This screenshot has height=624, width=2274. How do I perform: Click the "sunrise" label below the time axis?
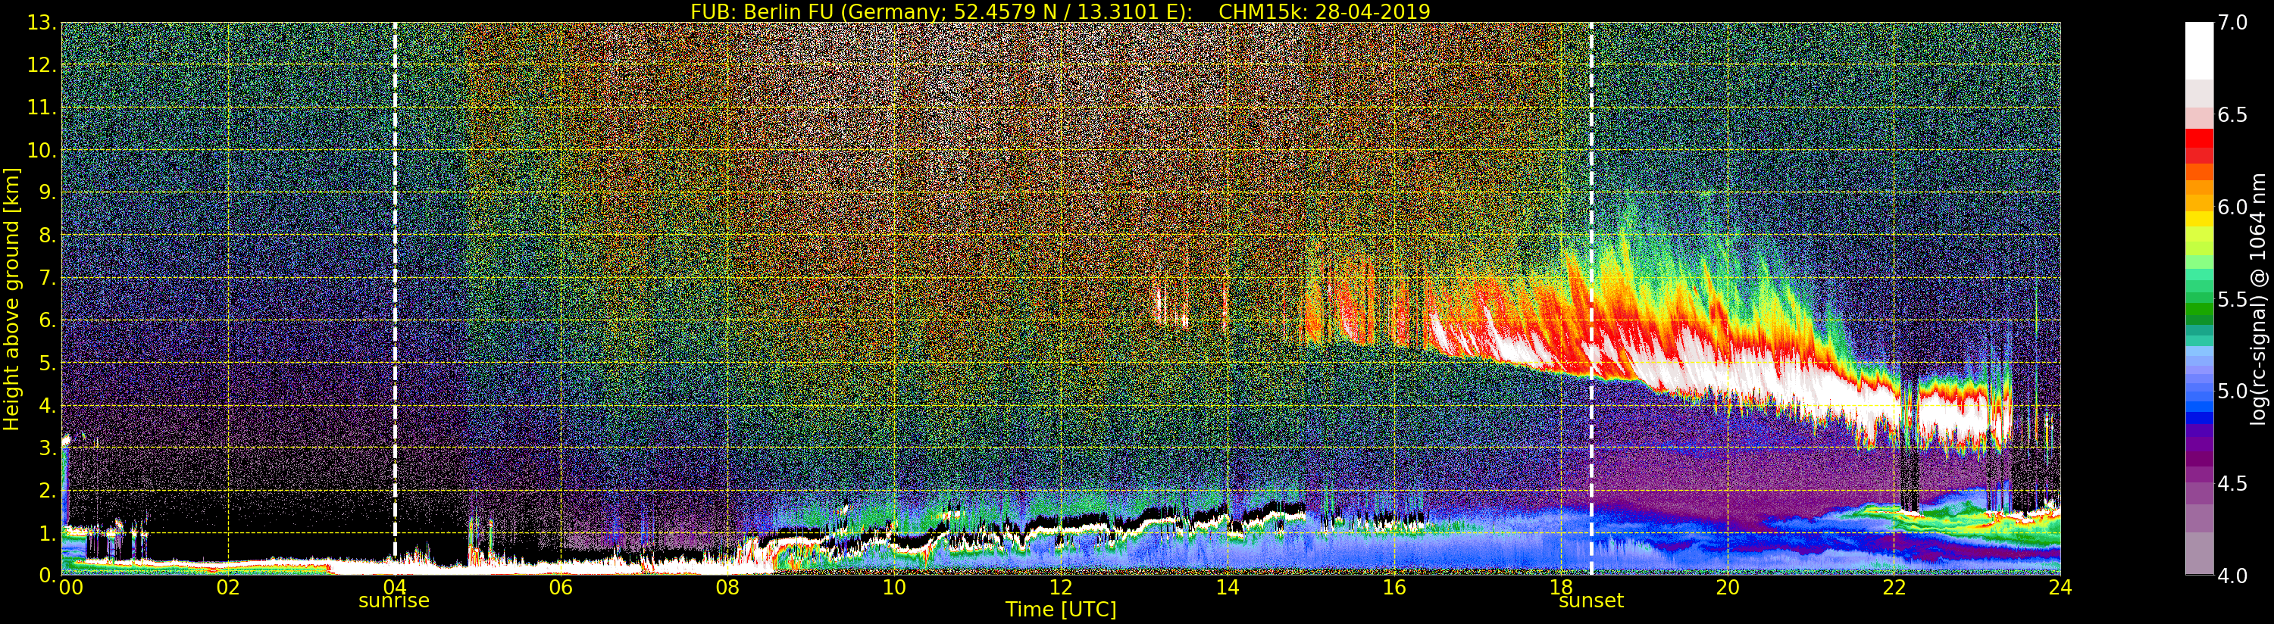click(x=394, y=601)
